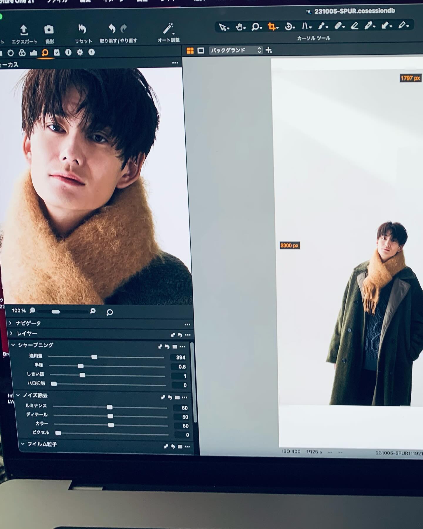
Task: Click the 半径 value field showing 0.8
Action: (179, 367)
